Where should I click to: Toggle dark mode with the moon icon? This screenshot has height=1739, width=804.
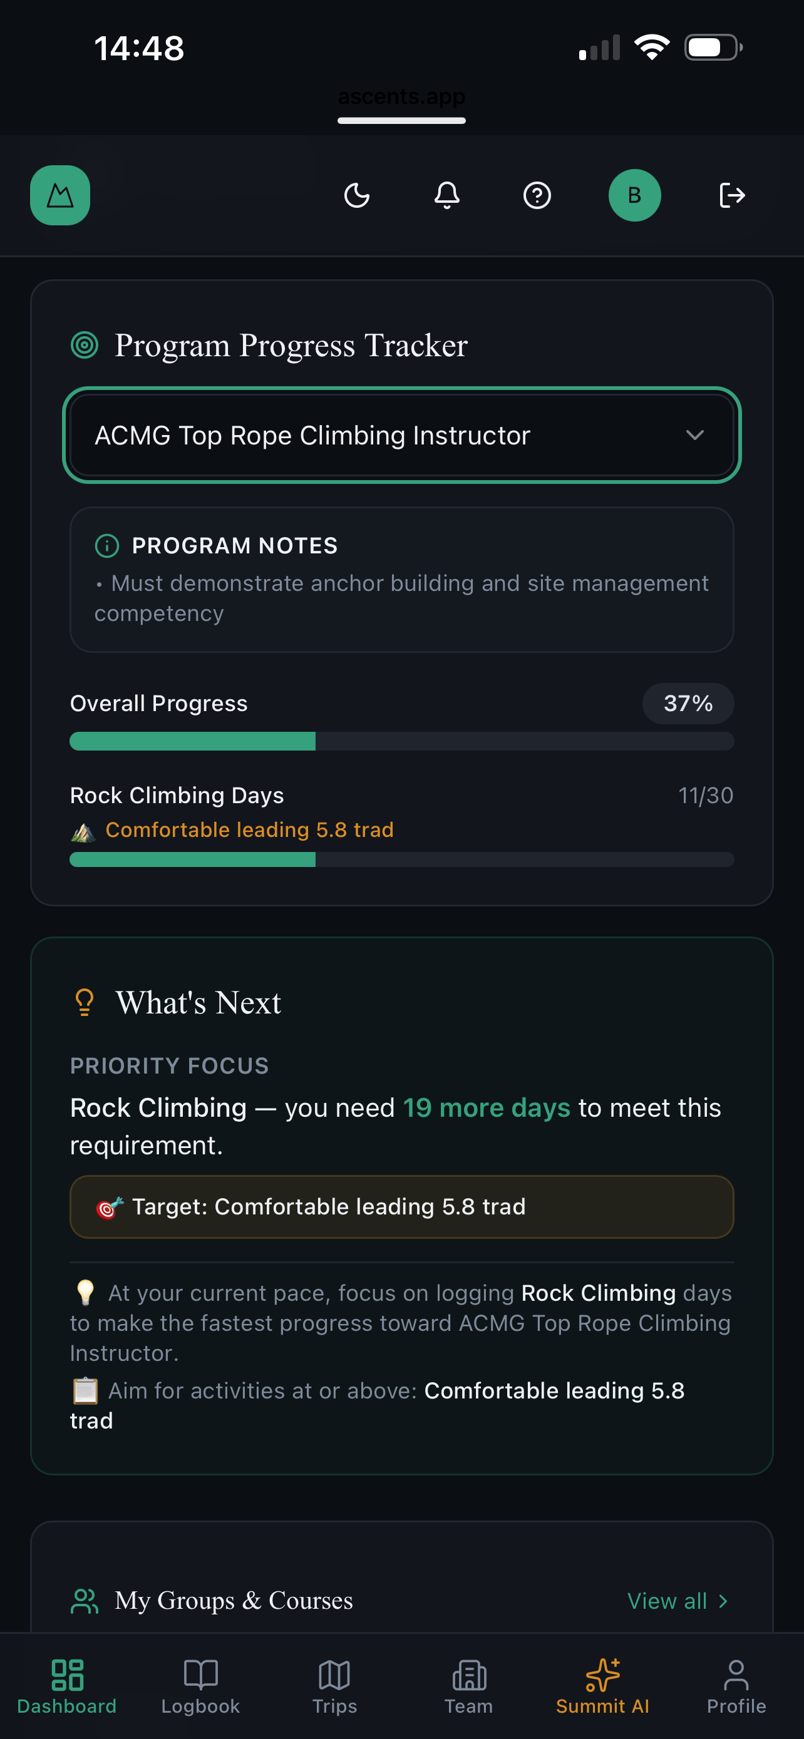tap(356, 195)
